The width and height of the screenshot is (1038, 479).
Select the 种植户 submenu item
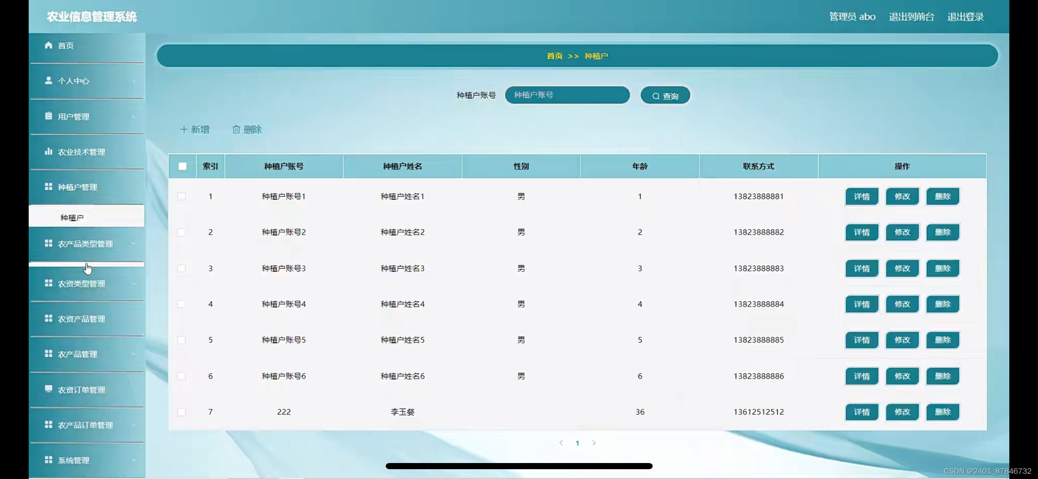(86, 217)
